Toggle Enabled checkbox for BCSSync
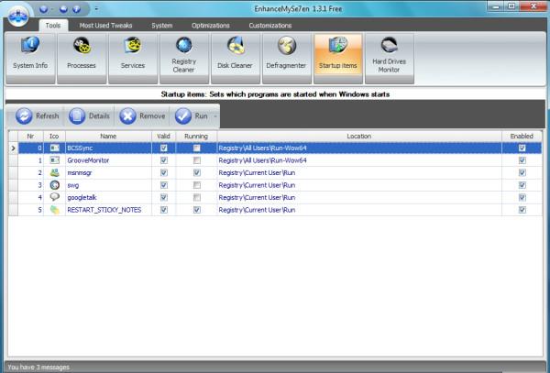This screenshot has width=550, height=373. pyautogui.click(x=522, y=148)
